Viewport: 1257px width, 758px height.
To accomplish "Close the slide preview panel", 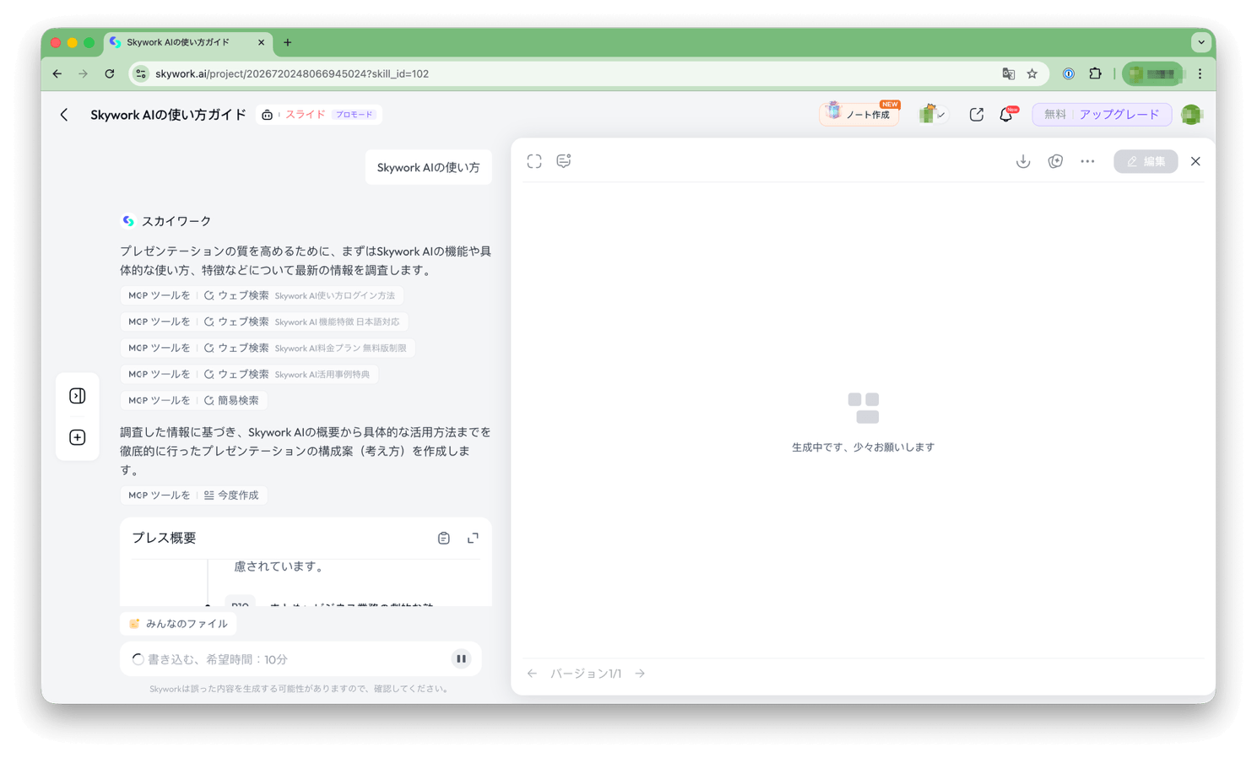I will tap(1195, 161).
